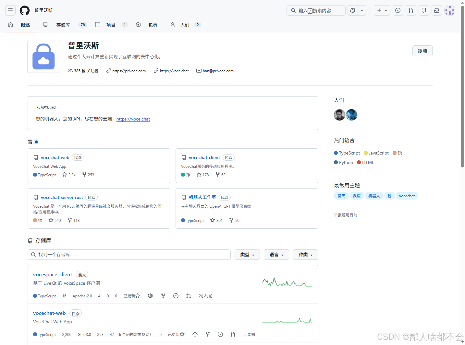Open the README https://voce.chat link
Viewport: 465px width, 345px height.
click(x=133, y=119)
